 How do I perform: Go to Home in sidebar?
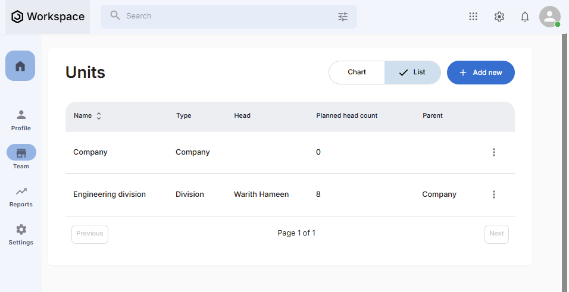click(x=20, y=66)
